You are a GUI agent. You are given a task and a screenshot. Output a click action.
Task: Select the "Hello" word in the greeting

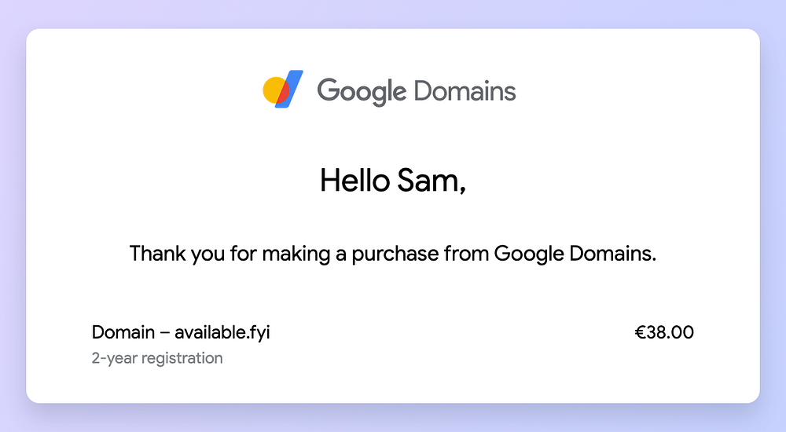[355, 180]
